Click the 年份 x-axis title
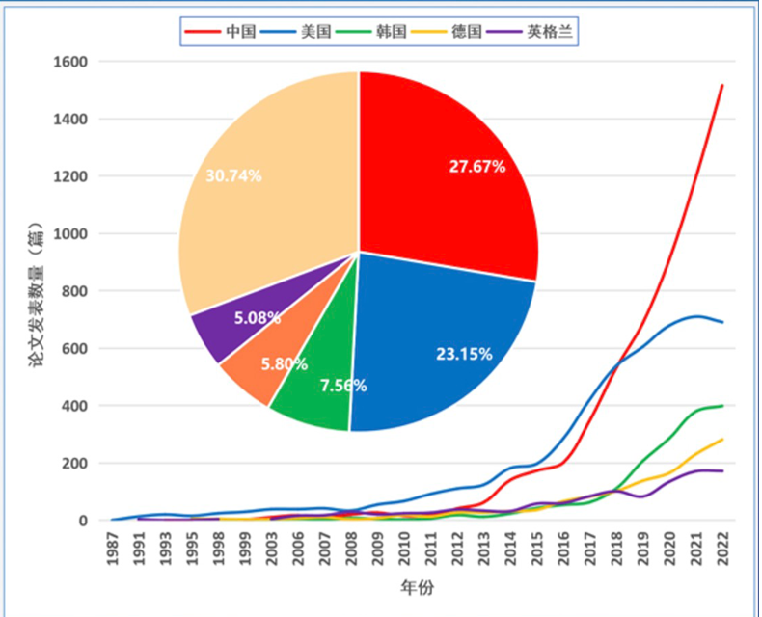762x617 pixels. click(x=418, y=586)
